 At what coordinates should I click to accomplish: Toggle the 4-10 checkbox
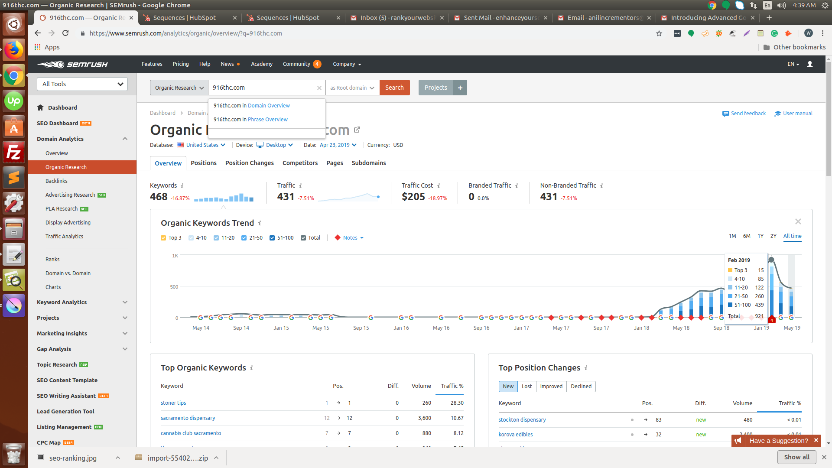191,238
